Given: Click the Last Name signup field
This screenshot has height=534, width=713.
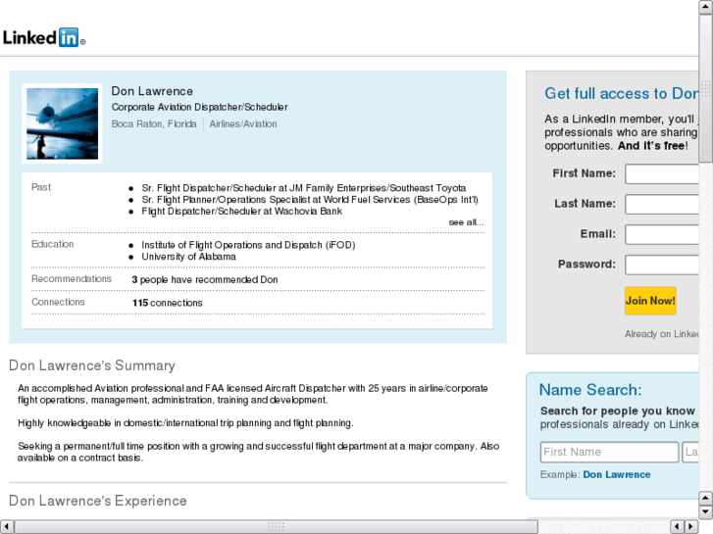Looking at the screenshot, I should 662,204.
